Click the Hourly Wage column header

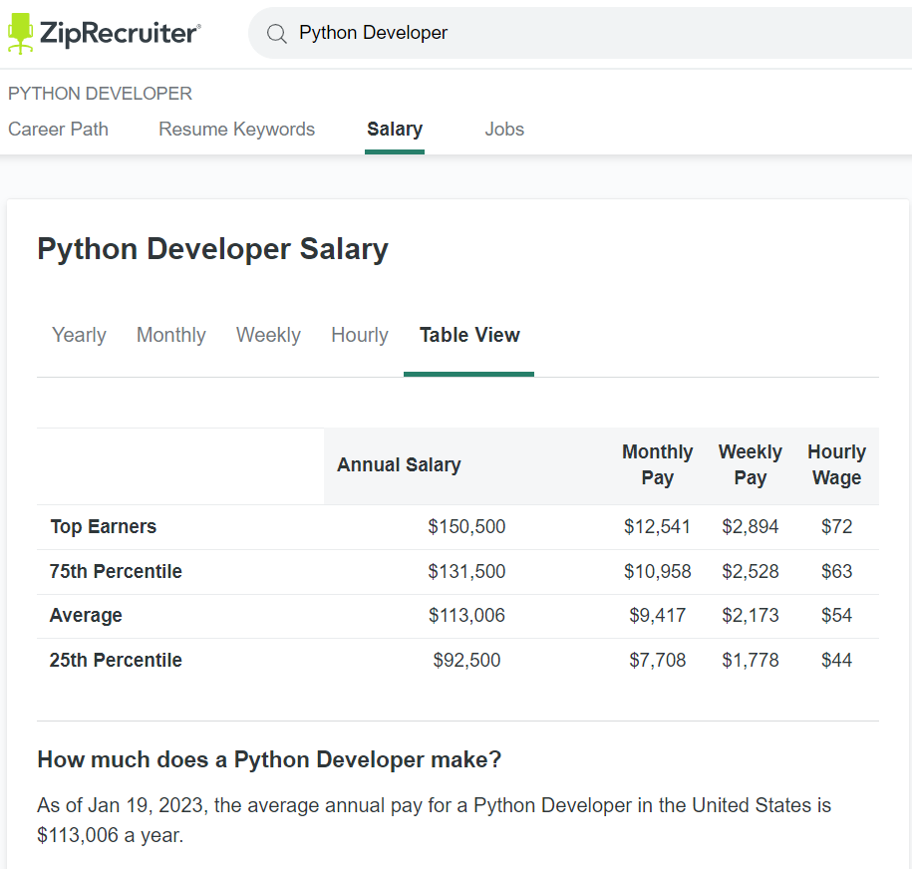[836, 465]
